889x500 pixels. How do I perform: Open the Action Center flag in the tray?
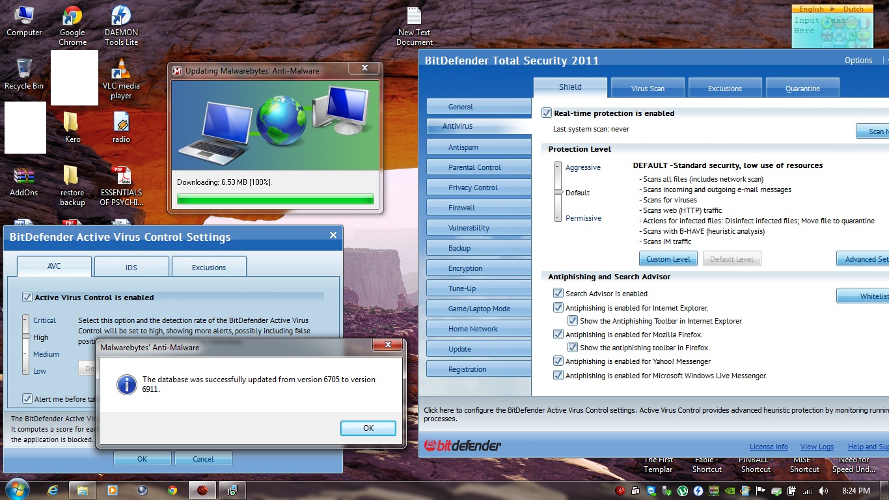coord(761,491)
